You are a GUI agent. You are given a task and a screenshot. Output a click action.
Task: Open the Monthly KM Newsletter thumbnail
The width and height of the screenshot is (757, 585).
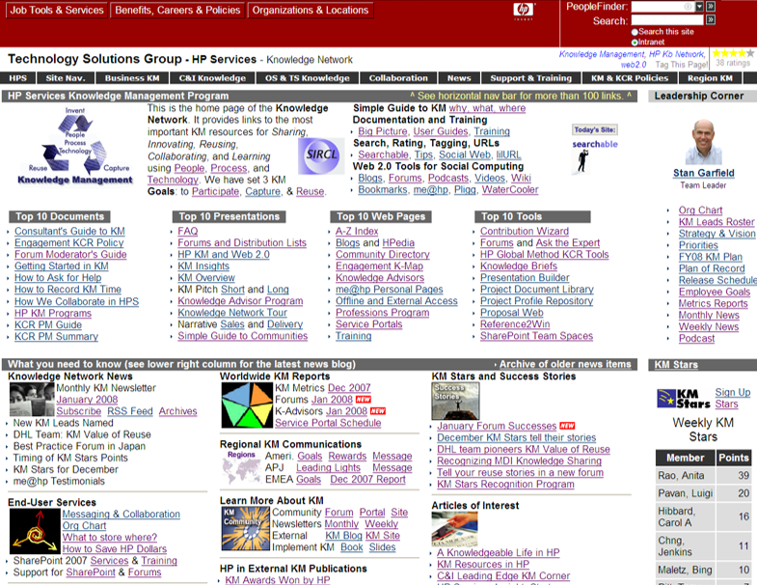32,400
